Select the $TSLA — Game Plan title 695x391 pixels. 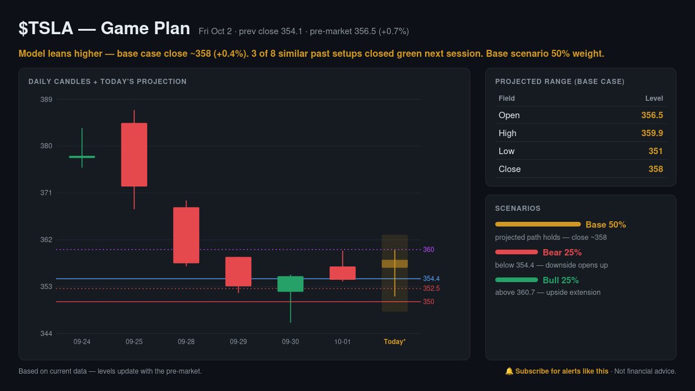[x=104, y=28]
